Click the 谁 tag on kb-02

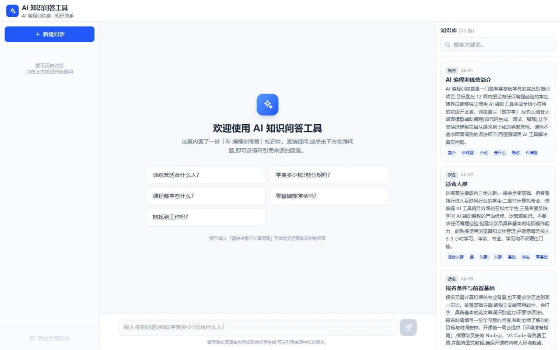point(472,257)
